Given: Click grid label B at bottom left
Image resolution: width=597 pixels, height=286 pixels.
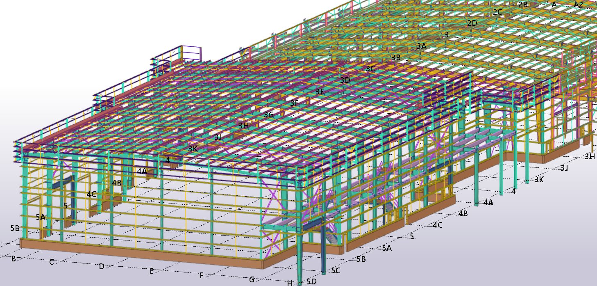Looking at the screenshot, I should click(14, 259).
